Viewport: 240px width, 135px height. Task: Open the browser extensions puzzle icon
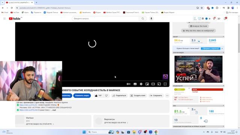217,8
